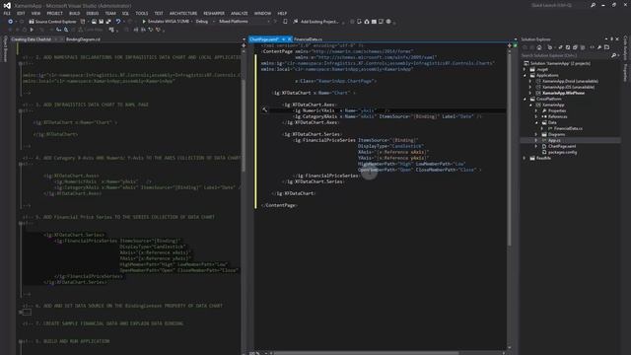This screenshot has height=355, width=631.
Task: Open the Simulator WVGA target dropdown
Action: (x=170, y=22)
